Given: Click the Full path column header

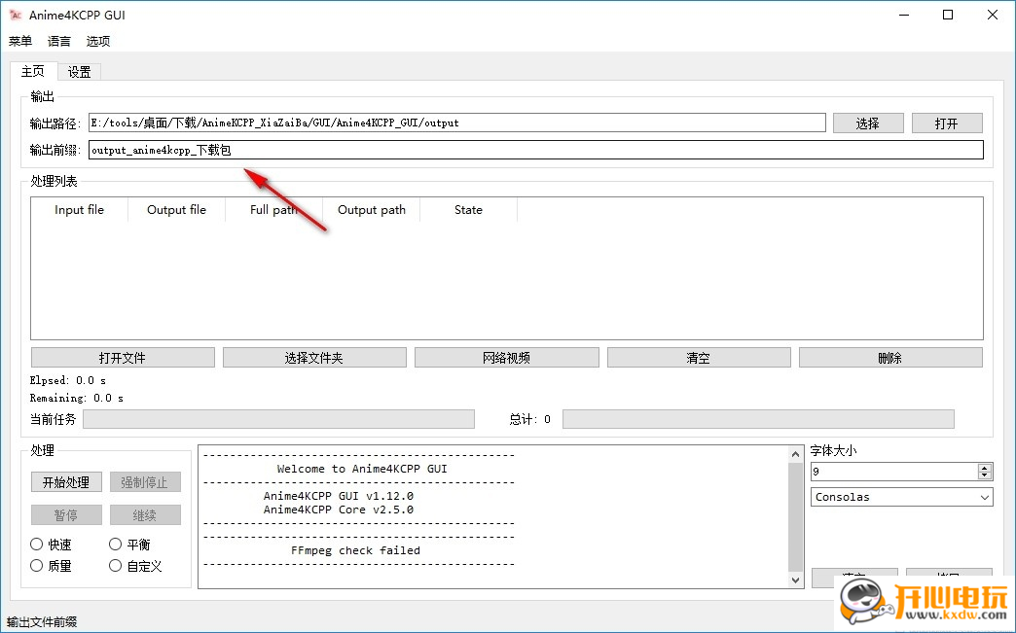Looking at the screenshot, I should coord(273,210).
